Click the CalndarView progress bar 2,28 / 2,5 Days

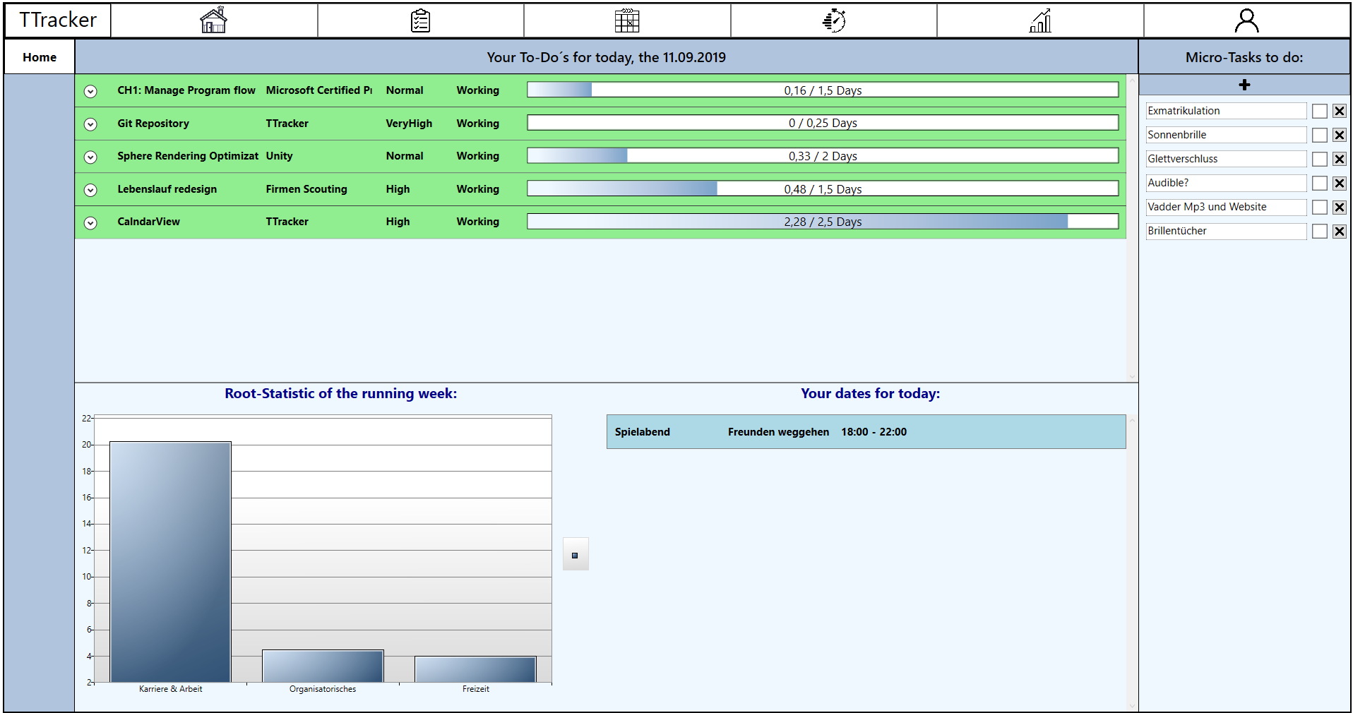823,222
